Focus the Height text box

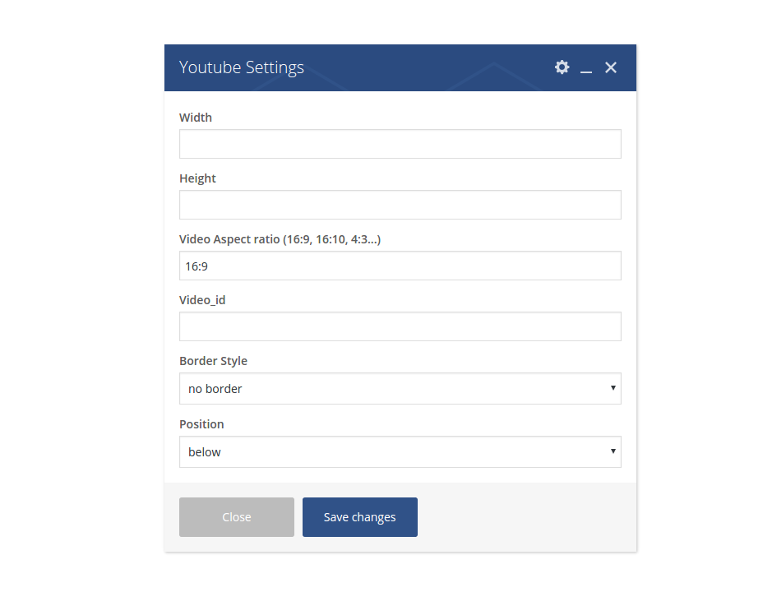click(400, 205)
